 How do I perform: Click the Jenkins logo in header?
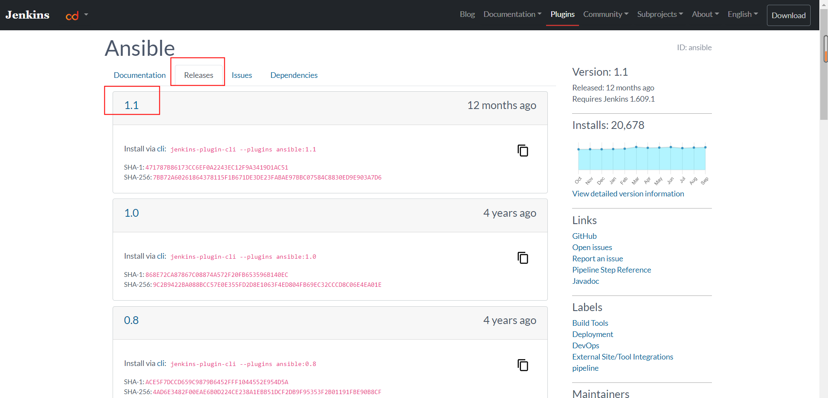click(x=27, y=15)
